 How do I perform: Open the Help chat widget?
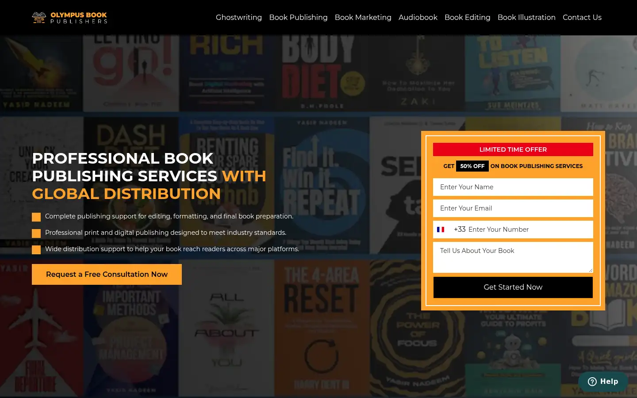click(x=603, y=382)
